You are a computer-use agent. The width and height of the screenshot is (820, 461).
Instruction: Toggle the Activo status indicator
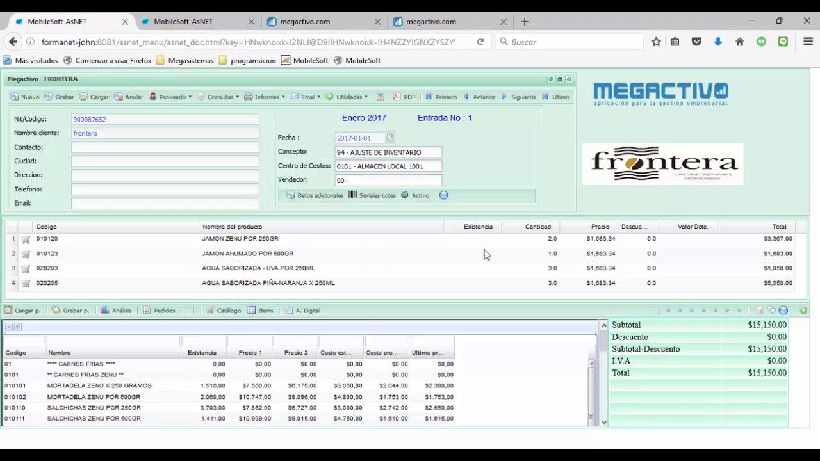[x=415, y=195]
